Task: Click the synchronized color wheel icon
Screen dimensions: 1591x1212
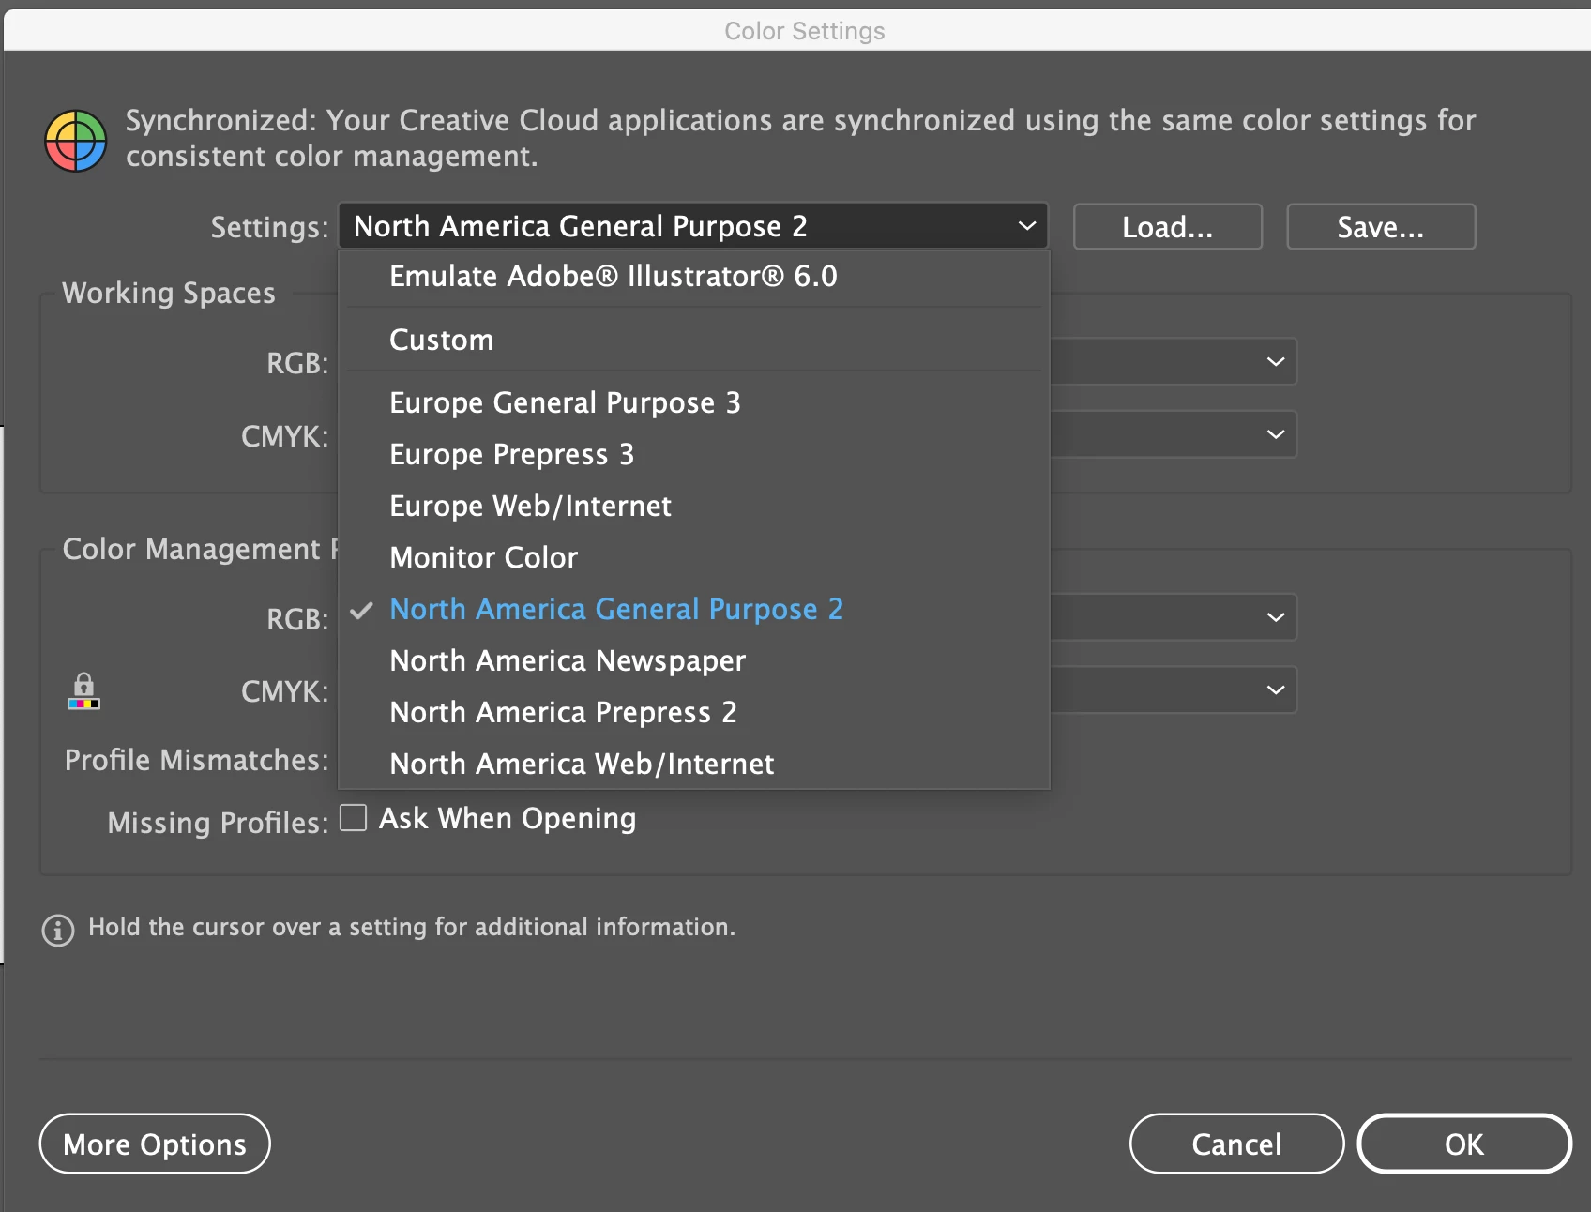Action: [76, 141]
